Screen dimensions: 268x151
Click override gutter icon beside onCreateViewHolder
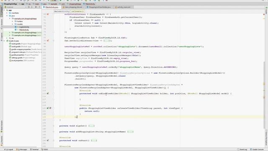[48, 108]
